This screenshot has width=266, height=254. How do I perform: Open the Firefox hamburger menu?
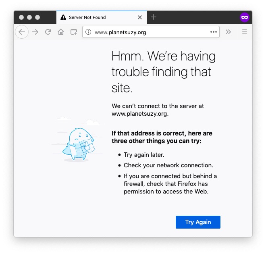(245, 32)
